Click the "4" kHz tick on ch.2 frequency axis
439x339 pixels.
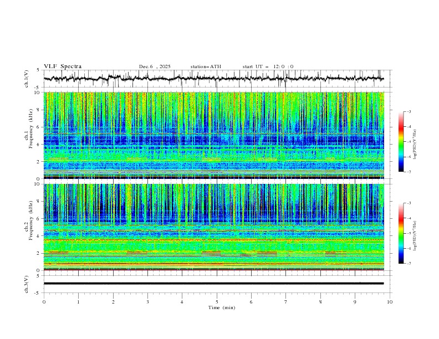tap(39, 236)
